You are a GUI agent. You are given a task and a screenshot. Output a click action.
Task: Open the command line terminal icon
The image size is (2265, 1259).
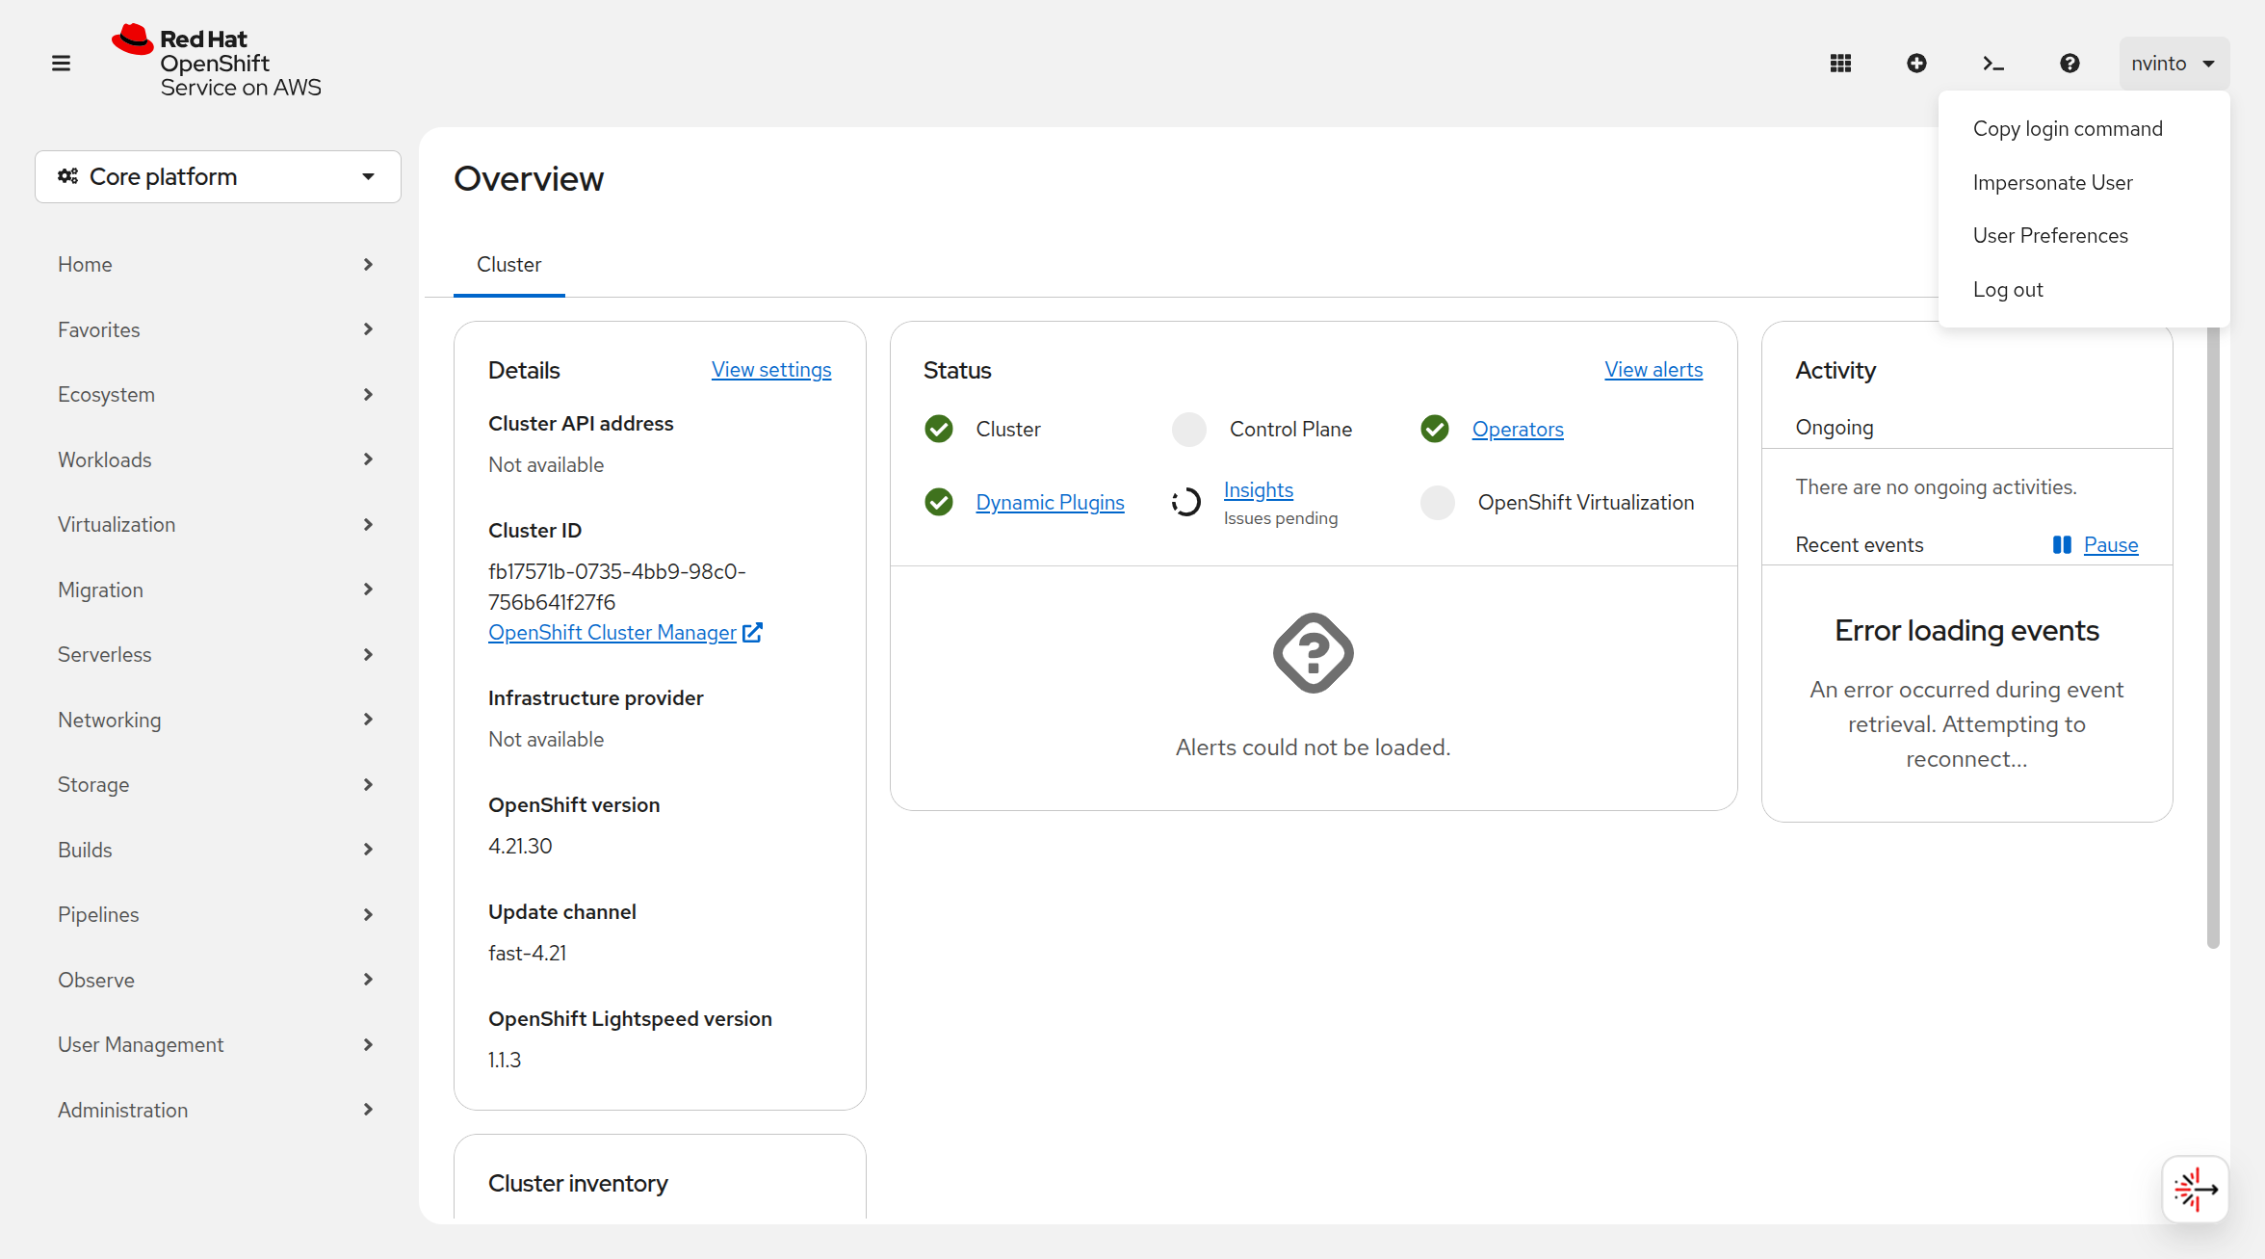pyautogui.click(x=1992, y=64)
